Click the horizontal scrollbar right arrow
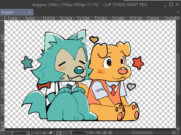 [174, 133]
